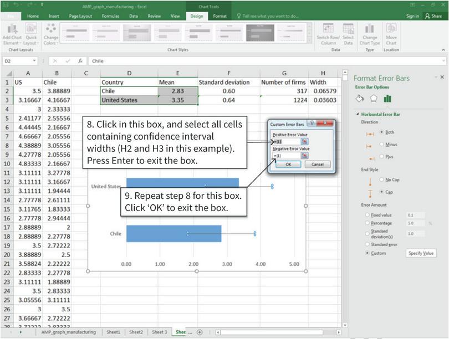Switch to the Sheet1 worksheet tab
Screen dimensions: 449x339
point(113,332)
